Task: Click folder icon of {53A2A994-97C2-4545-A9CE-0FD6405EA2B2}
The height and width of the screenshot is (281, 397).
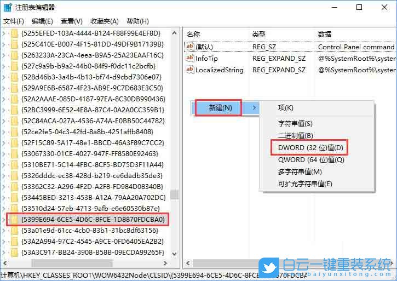Action: [x=14, y=241]
